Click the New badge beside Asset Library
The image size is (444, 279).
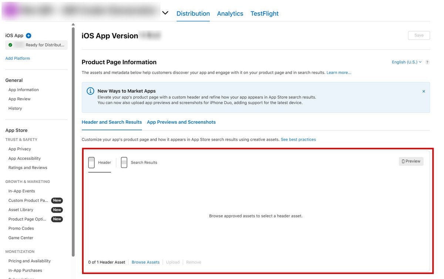tap(57, 210)
